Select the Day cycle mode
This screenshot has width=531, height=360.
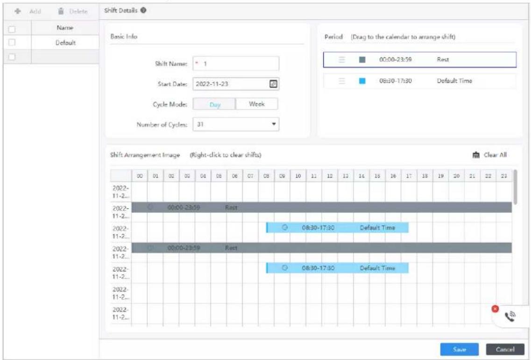click(214, 104)
